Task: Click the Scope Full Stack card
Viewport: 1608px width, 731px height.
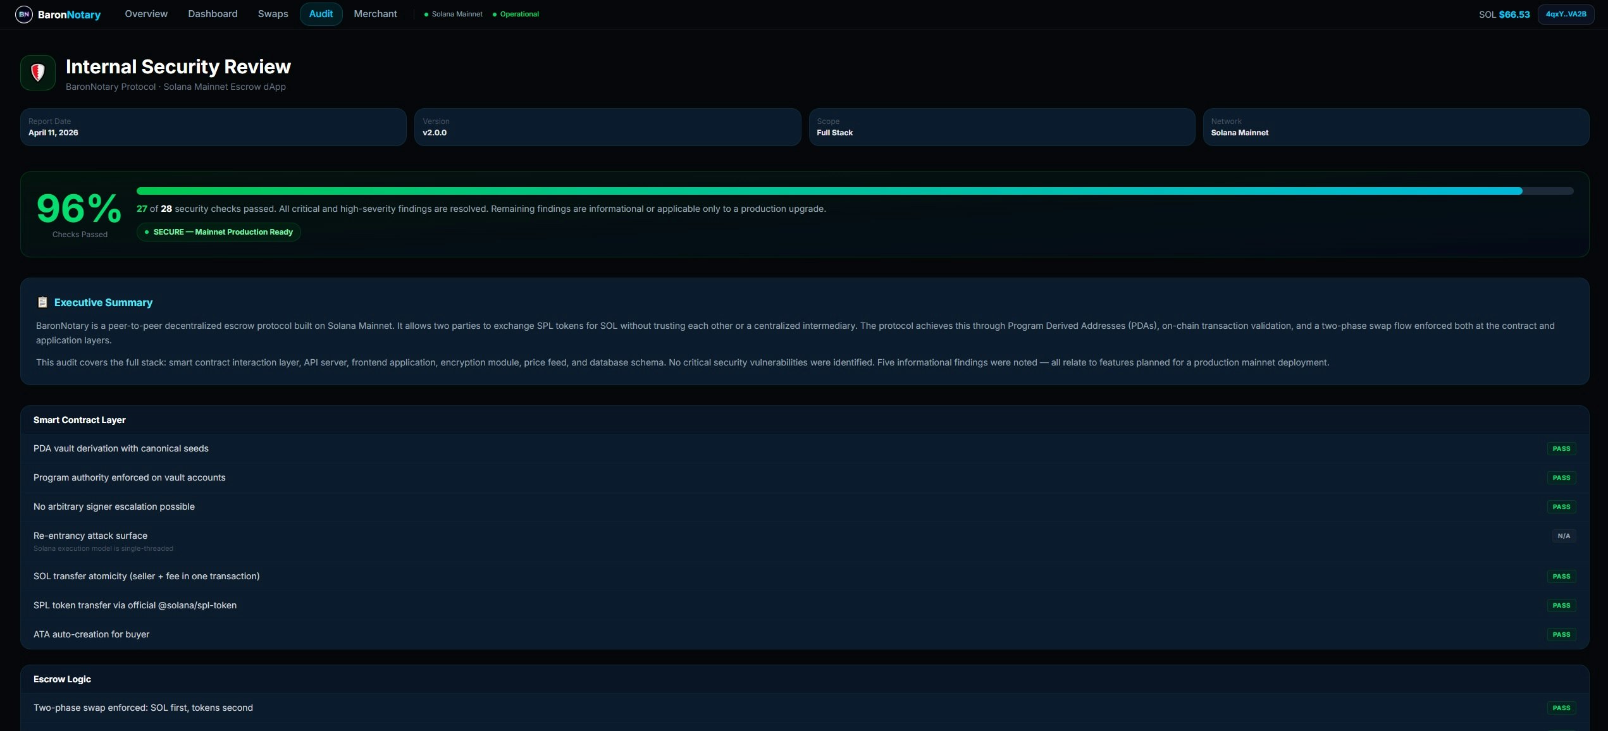Action: 1001,127
